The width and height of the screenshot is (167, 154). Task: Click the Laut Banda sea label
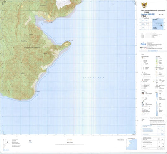point(93,78)
